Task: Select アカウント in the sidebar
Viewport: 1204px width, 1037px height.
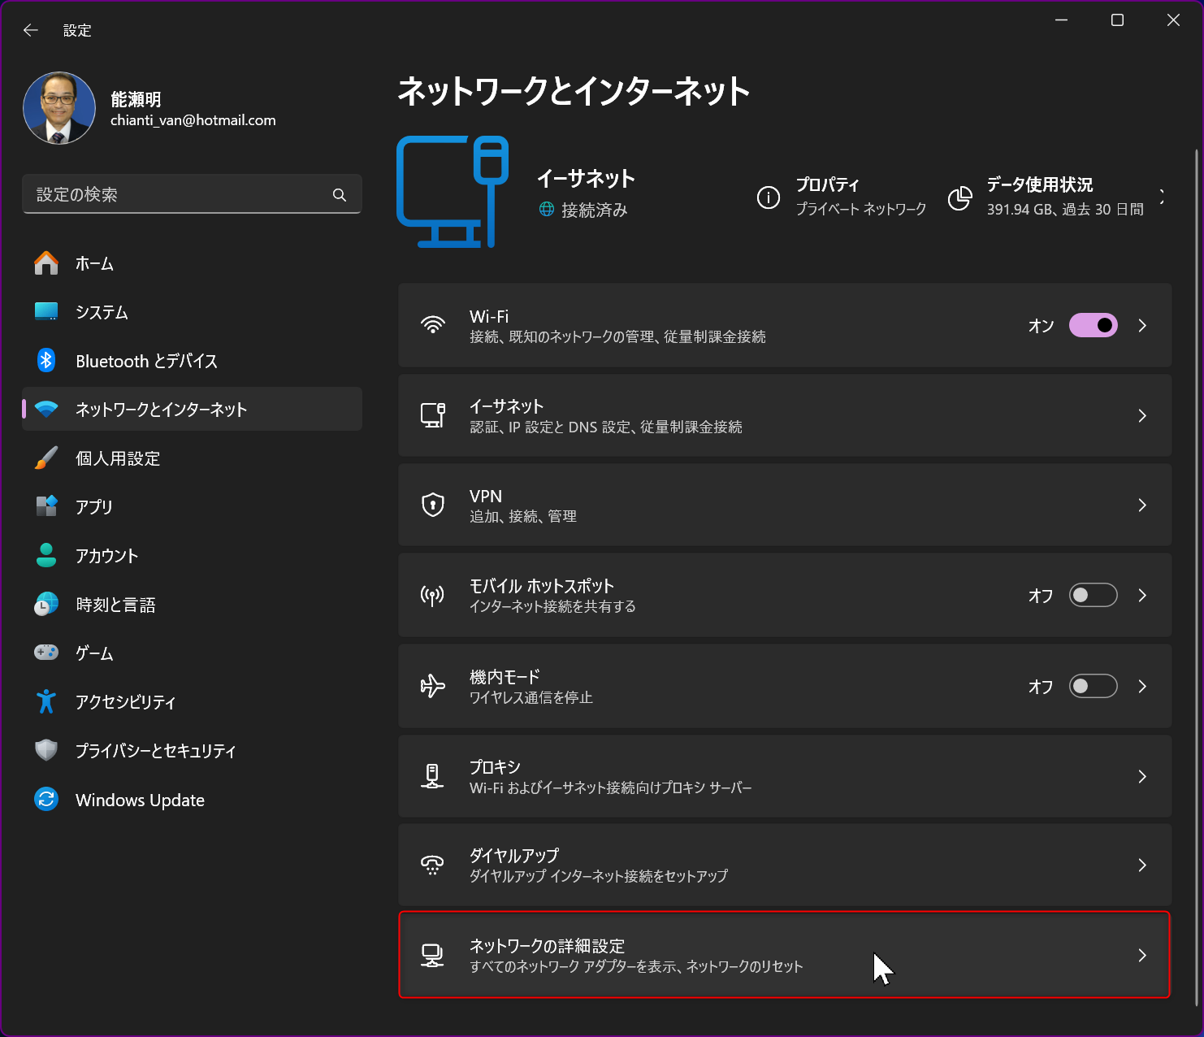Action: click(x=192, y=555)
